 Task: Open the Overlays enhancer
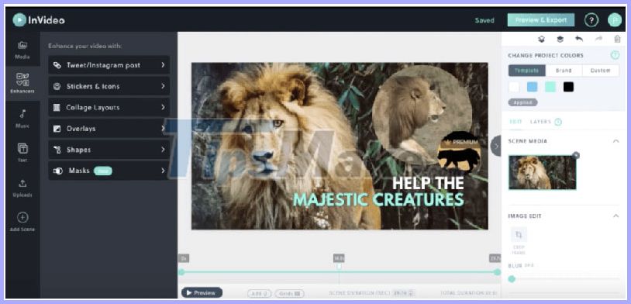109,129
